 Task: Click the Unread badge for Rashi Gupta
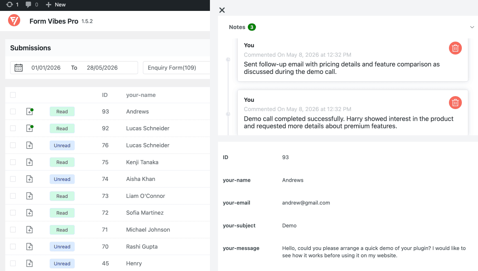pos(62,247)
